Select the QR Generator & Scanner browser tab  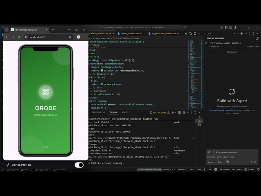(x=29, y=30)
